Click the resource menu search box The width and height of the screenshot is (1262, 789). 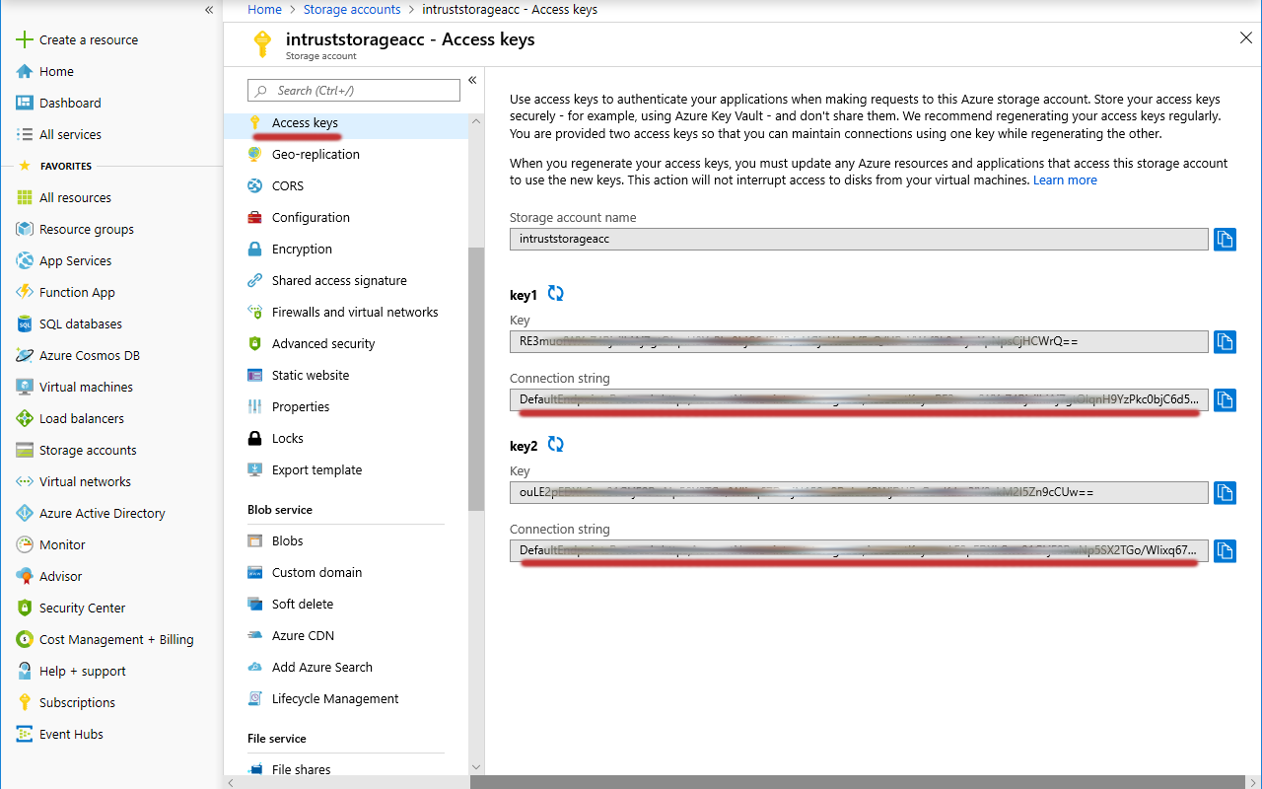354,91
